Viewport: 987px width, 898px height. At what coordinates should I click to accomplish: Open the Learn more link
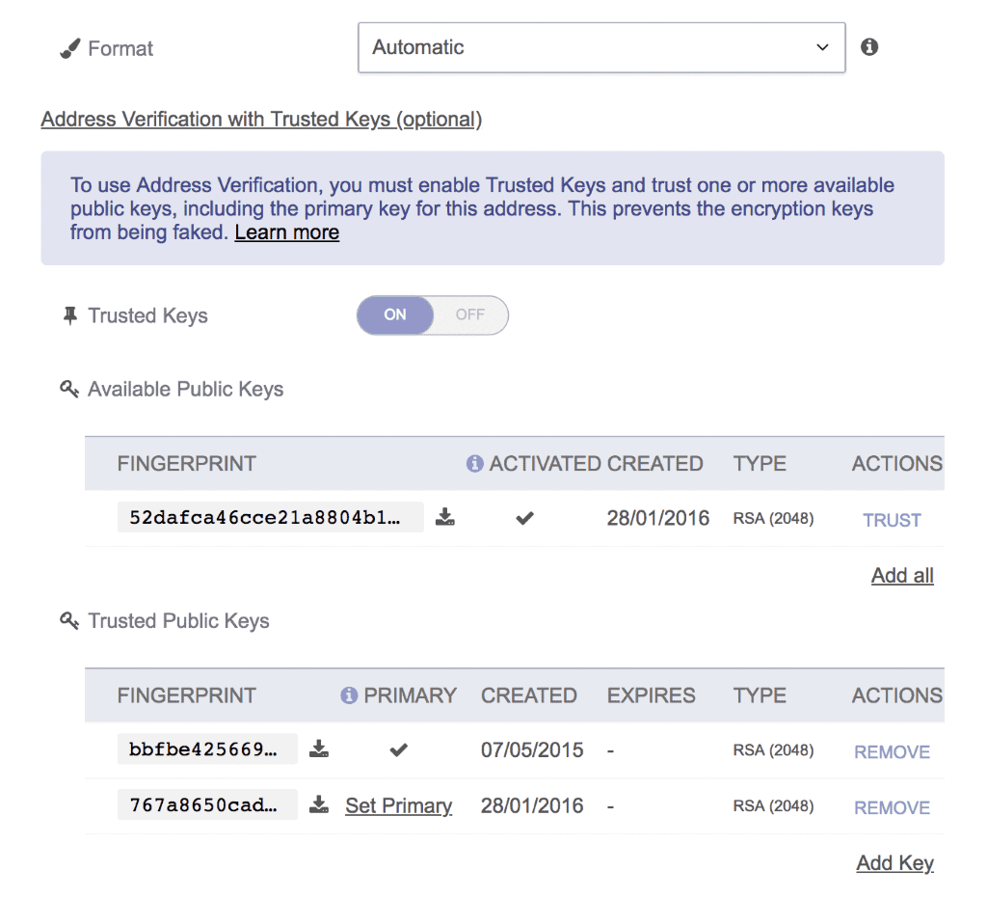tap(286, 231)
